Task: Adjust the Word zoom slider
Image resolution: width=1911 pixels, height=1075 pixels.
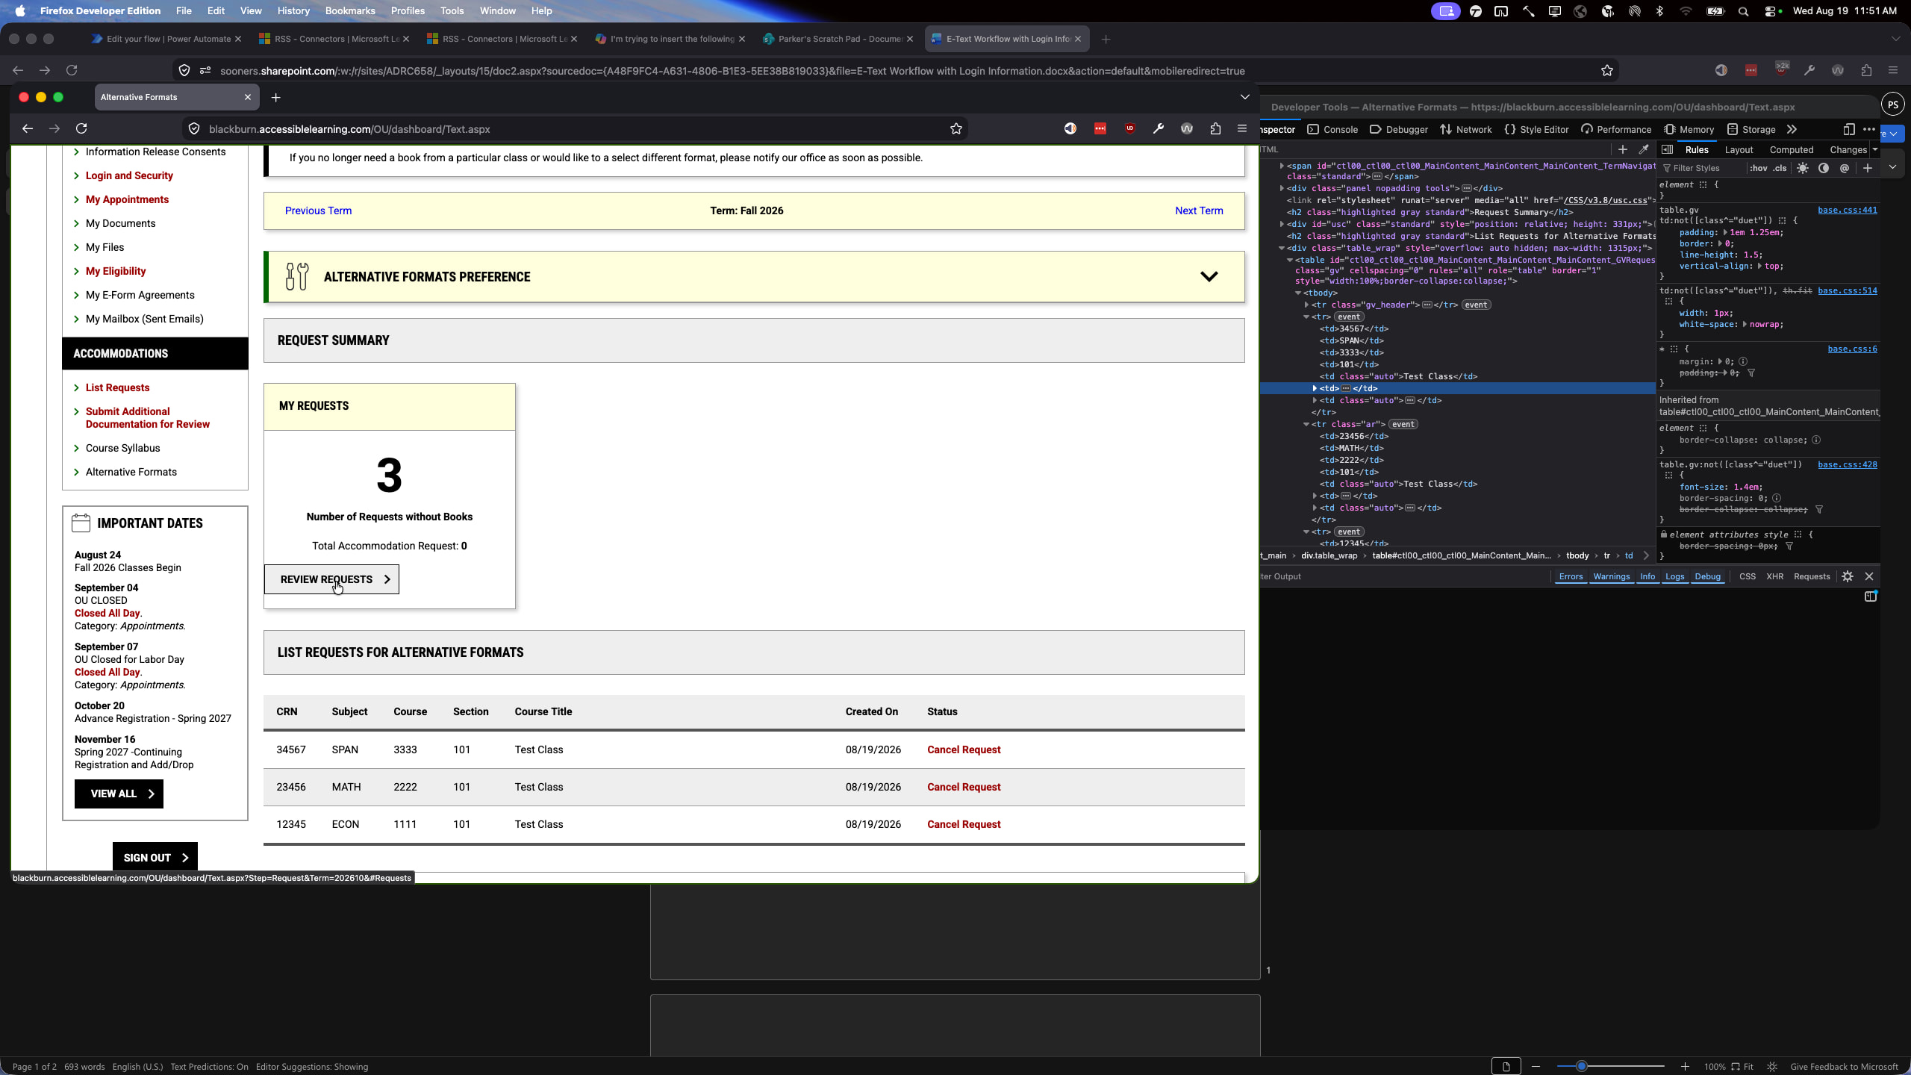Action: (1581, 1066)
